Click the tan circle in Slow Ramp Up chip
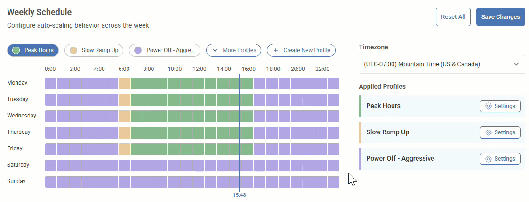The height and width of the screenshot is (202, 529). pyautogui.click(x=73, y=50)
